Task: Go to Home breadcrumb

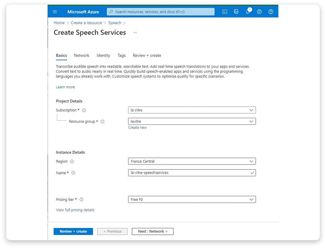Action: tap(59, 23)
